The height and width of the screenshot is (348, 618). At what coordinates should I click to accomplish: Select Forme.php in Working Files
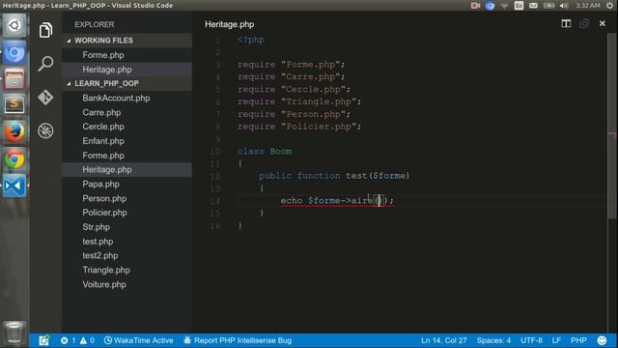tap(126, 55)
